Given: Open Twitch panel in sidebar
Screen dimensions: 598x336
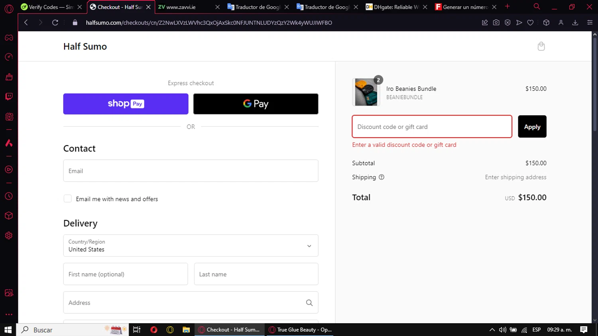Looking at the screenshot, I should (9, 96).
